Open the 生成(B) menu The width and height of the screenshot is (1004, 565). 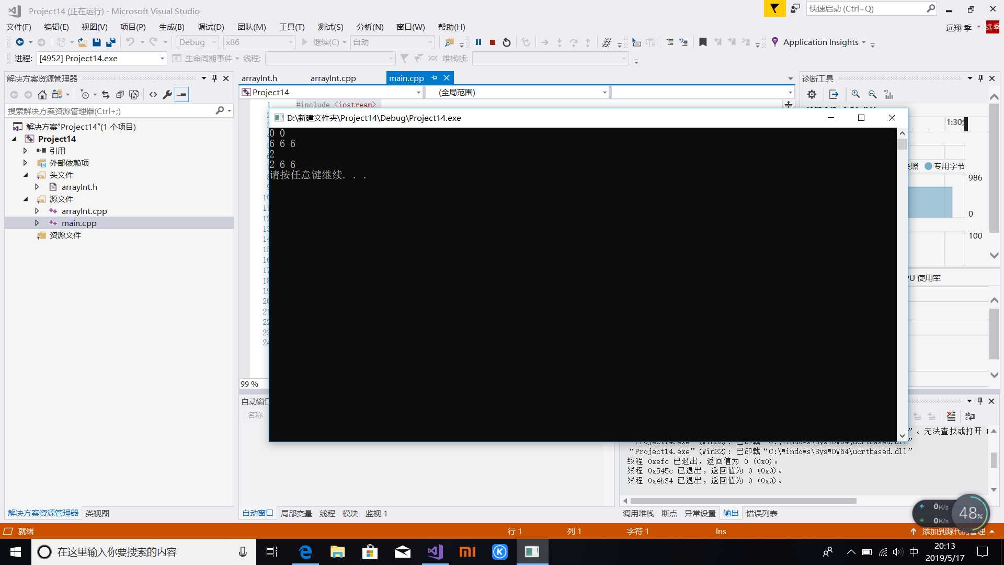tap(171, 26)
